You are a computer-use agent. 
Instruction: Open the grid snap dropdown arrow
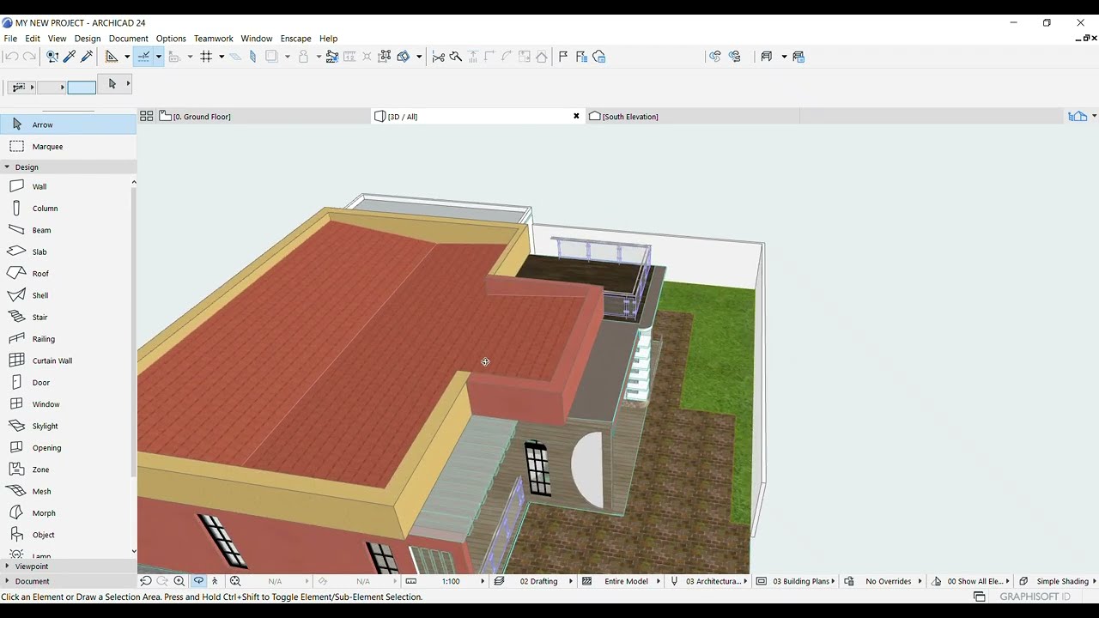222,57
